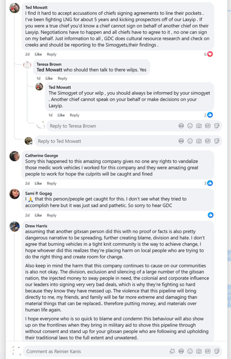Open emoji picker in Comment as Reinier Kanis box

(190, 351)
